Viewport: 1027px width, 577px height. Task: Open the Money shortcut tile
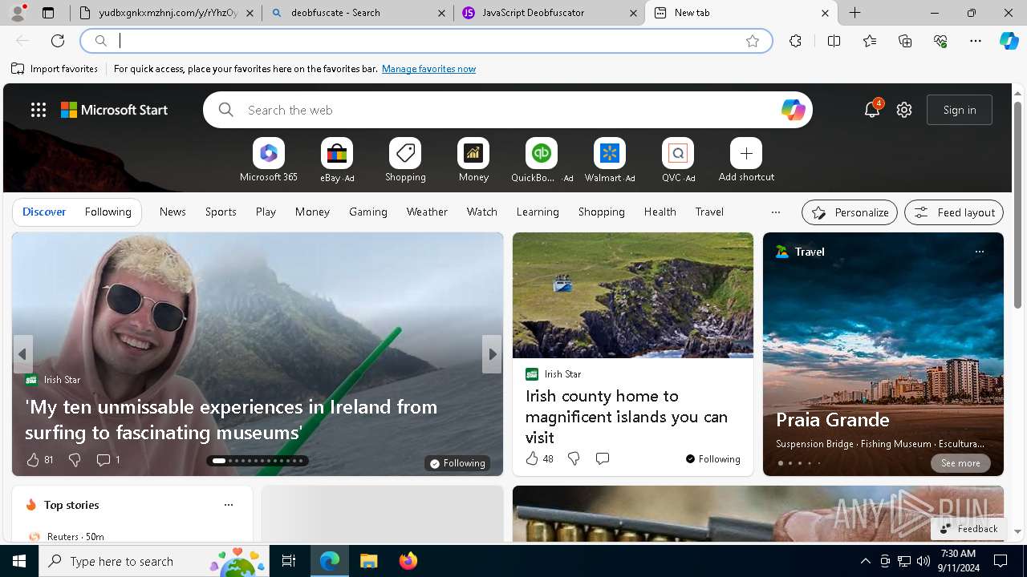tap(473, 160)
